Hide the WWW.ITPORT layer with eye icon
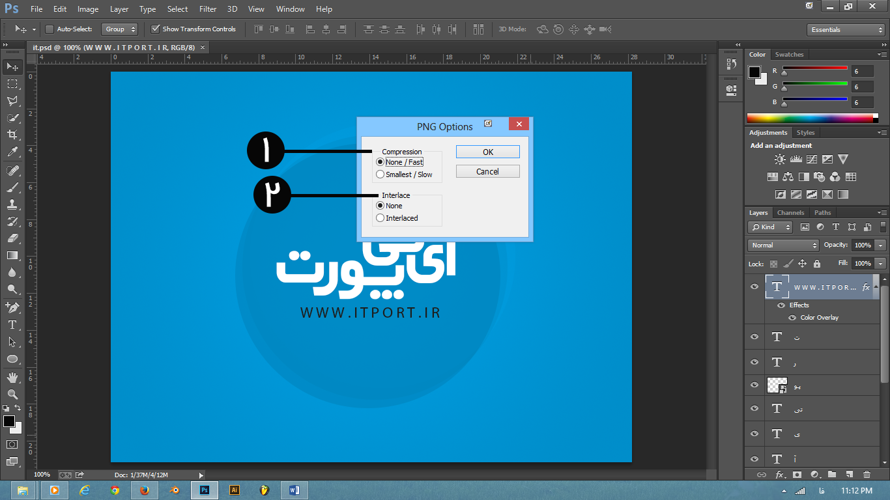Screen dimensions: 890x500 [x=754, y=286]
